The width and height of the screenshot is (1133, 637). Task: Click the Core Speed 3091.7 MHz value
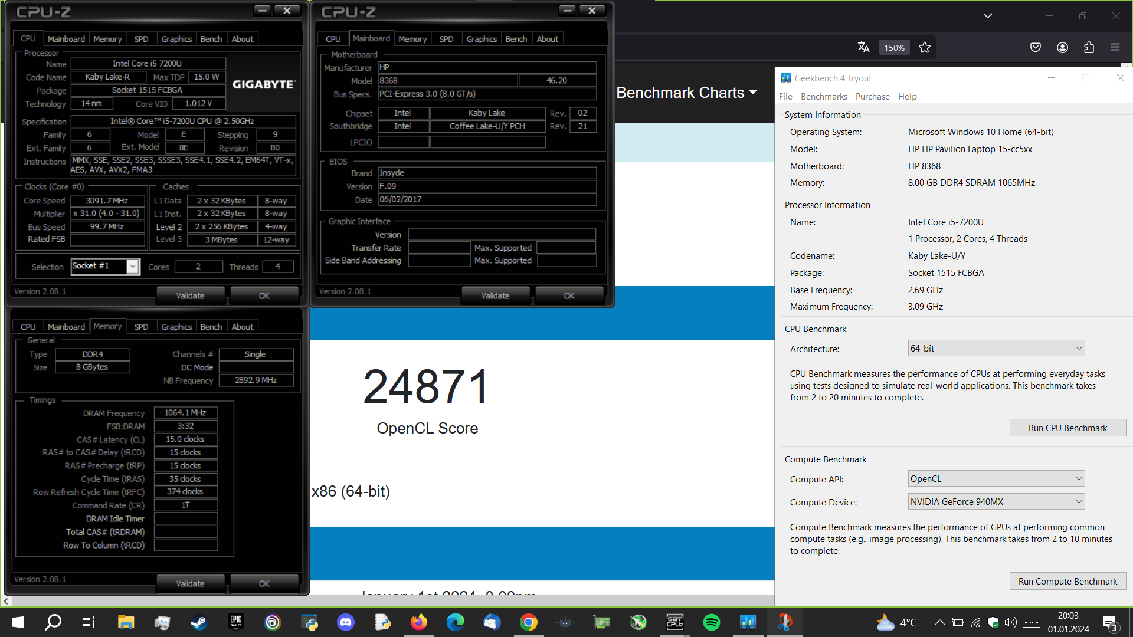(x=107, y=201)
